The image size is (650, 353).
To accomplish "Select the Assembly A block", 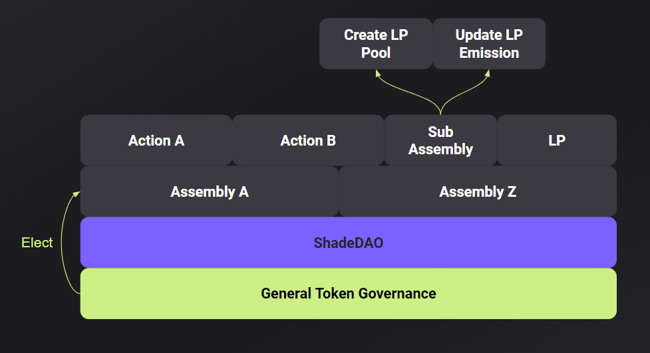I will pos(210,191).
